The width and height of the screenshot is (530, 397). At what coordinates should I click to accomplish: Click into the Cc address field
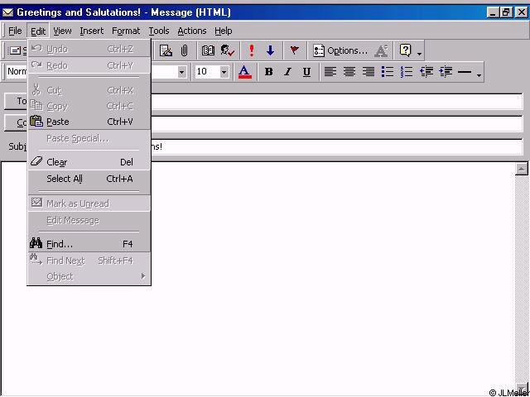tap(336, 124)
